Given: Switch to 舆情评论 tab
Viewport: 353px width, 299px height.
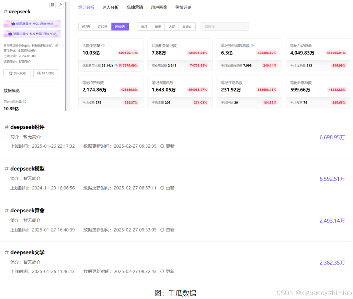Looking at the screenshot, I should (x=183, y=8).
